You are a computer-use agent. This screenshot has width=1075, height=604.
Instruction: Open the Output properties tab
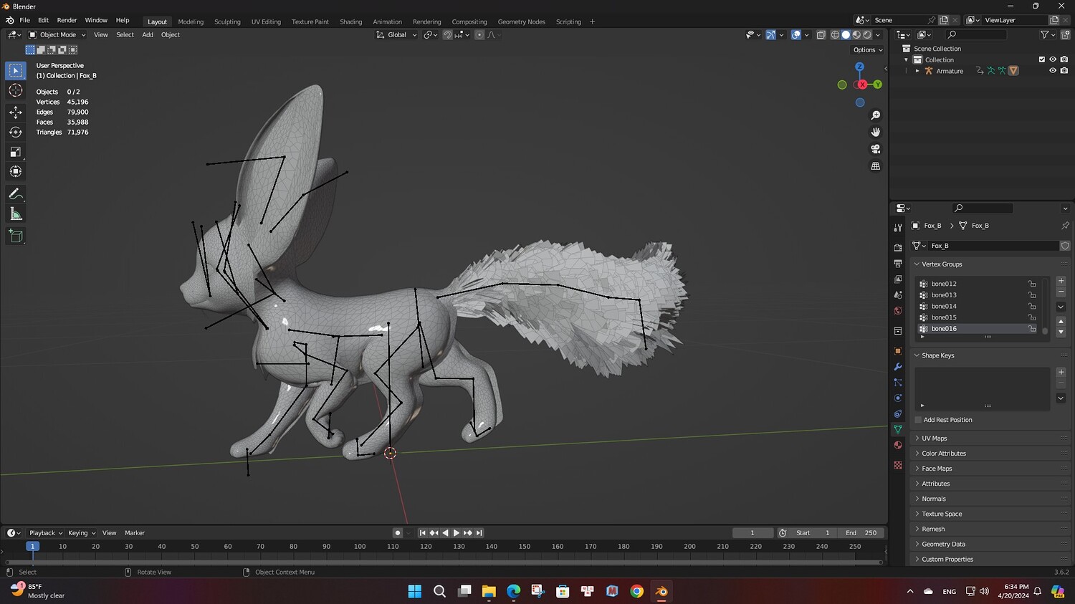pos(898,264)
